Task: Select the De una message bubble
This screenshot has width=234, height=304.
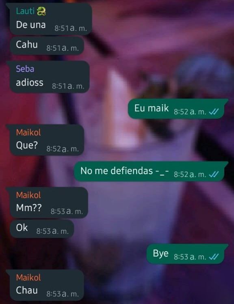Action: tap(50, 19)
